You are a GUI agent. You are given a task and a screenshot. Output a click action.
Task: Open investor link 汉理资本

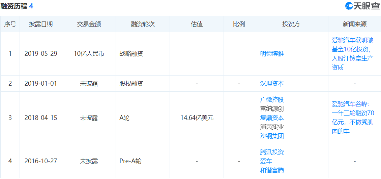pos(272,84)
